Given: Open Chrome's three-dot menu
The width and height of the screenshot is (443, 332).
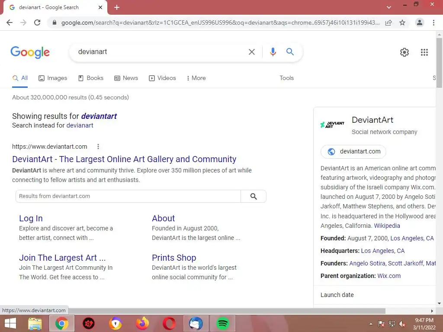Looking at the screenshot, I should pos(433,22).
